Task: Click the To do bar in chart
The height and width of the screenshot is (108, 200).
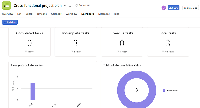Action: tap(33, 91)
